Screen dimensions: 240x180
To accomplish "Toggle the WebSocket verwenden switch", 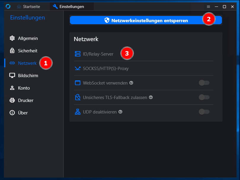I will click(x=204, y=83).
